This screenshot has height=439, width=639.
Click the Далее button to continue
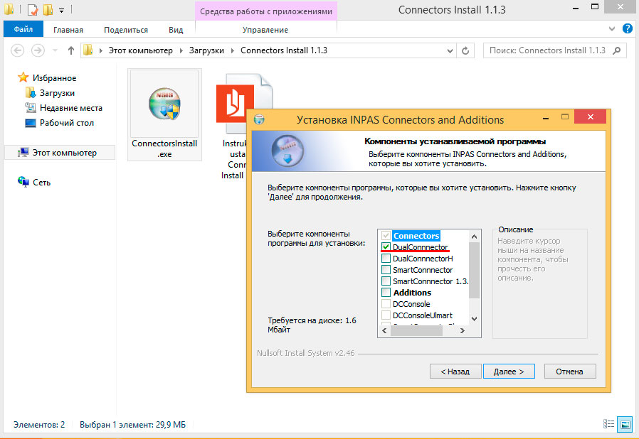coord(509,372)
